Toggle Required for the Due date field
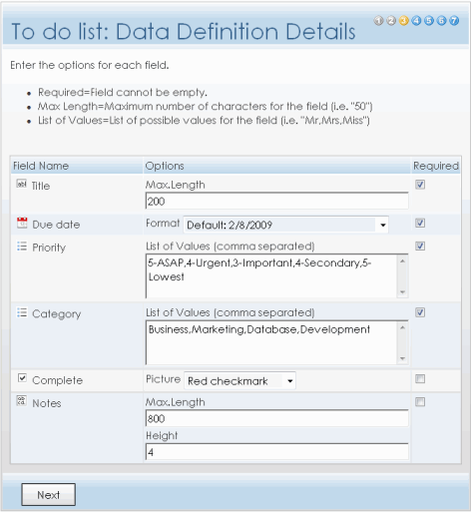471x512 pixels. (420, 223)
